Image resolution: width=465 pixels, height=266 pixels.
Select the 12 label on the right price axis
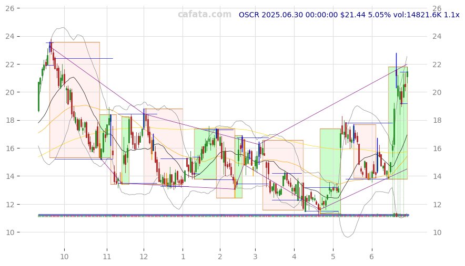click(x=437, y=205)
